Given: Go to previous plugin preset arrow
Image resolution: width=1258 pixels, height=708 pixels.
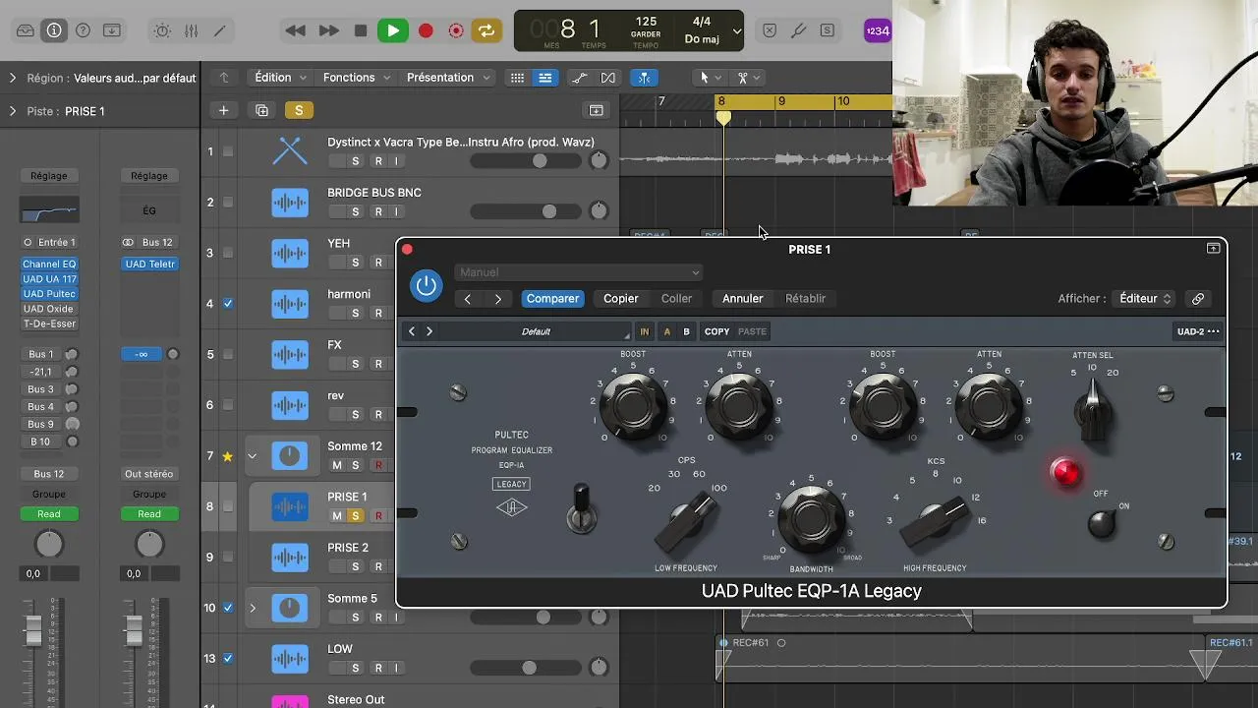Looking at the screenshot, I should click(468, 299).
